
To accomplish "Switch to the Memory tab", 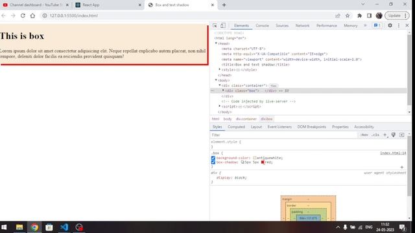I will 351,26.
